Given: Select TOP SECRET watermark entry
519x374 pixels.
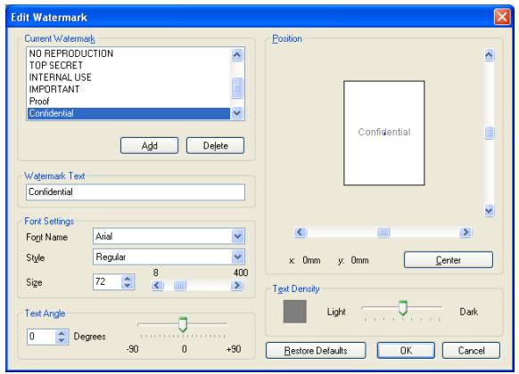Looking at the screenshot, I should click(128, 65).
